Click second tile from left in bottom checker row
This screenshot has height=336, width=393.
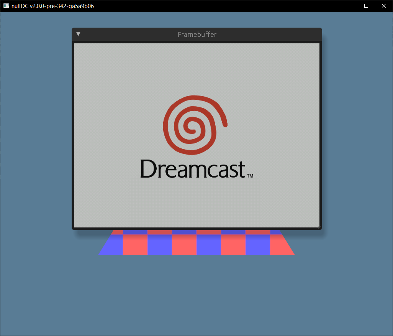click(x=135, y=245)
